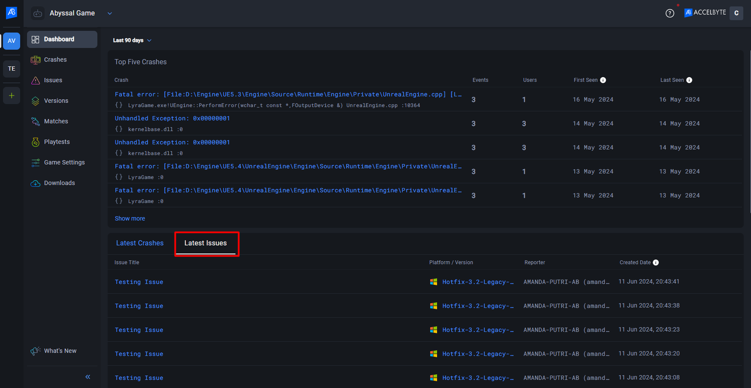
Task: Open Testing Issue created at 20:43:20
Action: (x=139, y=354)
